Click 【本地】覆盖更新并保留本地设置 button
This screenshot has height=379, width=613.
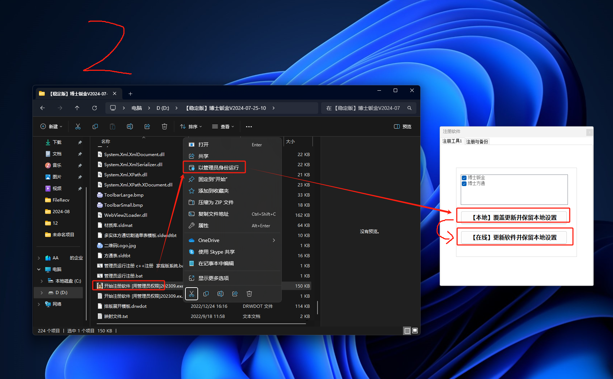pos(514,218)
